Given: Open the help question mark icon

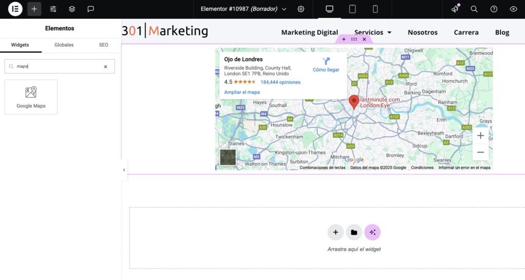Looking at the screenshot, I should 494,9.
